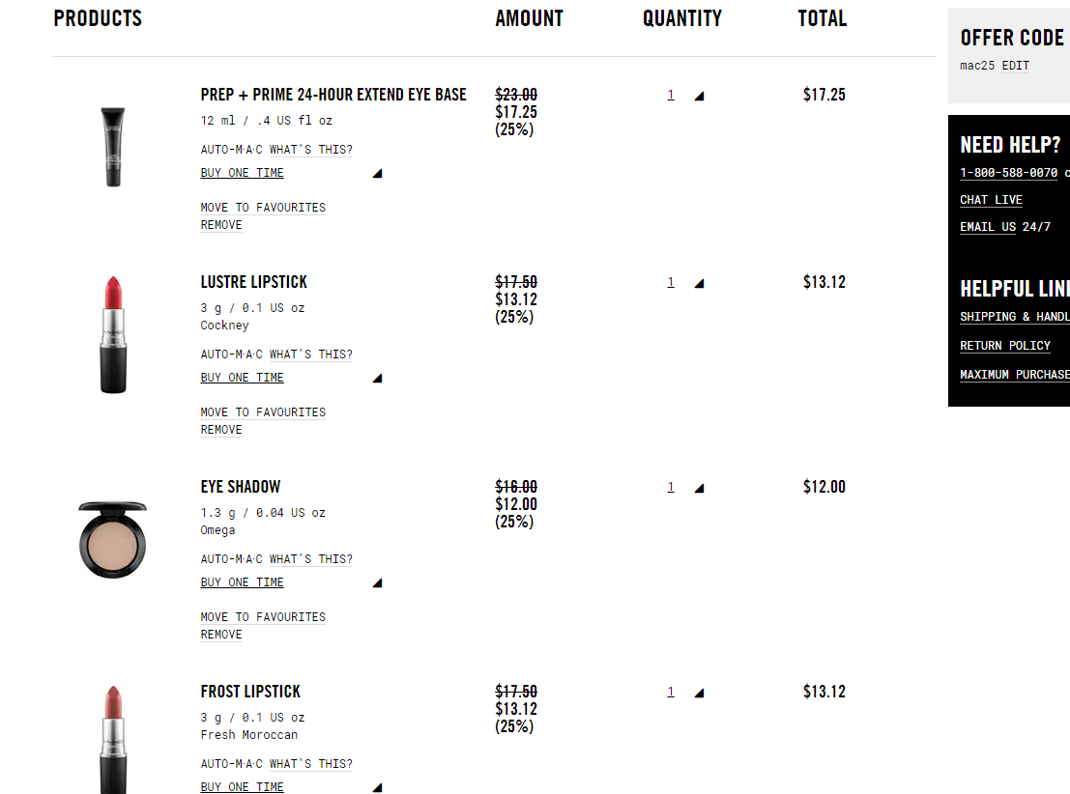Click the Prep + Prime eye base thumbnail
Viewport: 1070px width, 794px height.
coord(113,146)
